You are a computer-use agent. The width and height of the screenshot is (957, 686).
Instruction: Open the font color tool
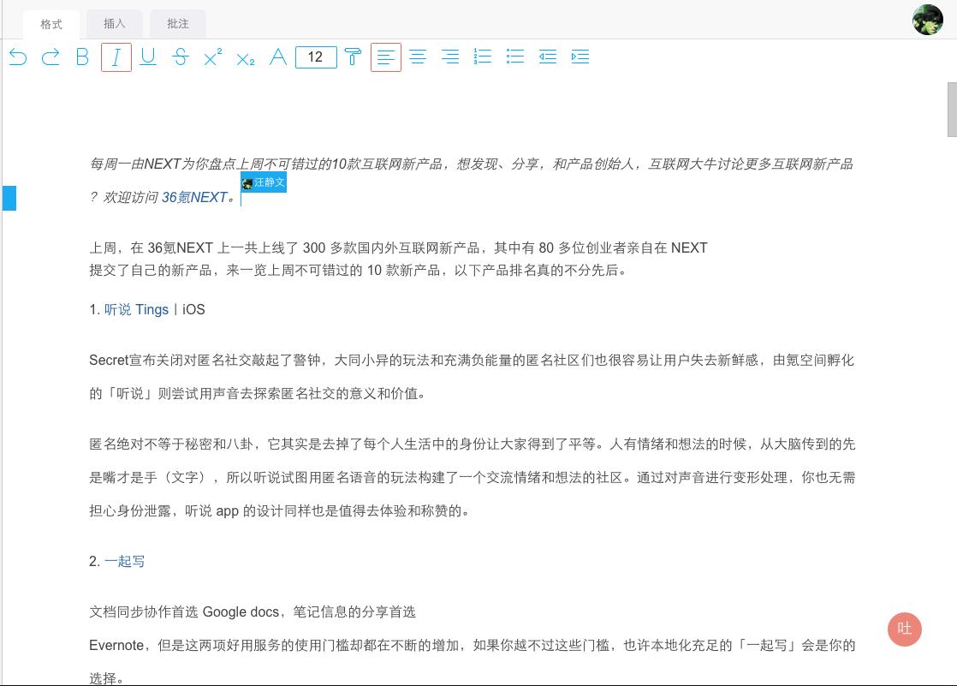[278, 57]
